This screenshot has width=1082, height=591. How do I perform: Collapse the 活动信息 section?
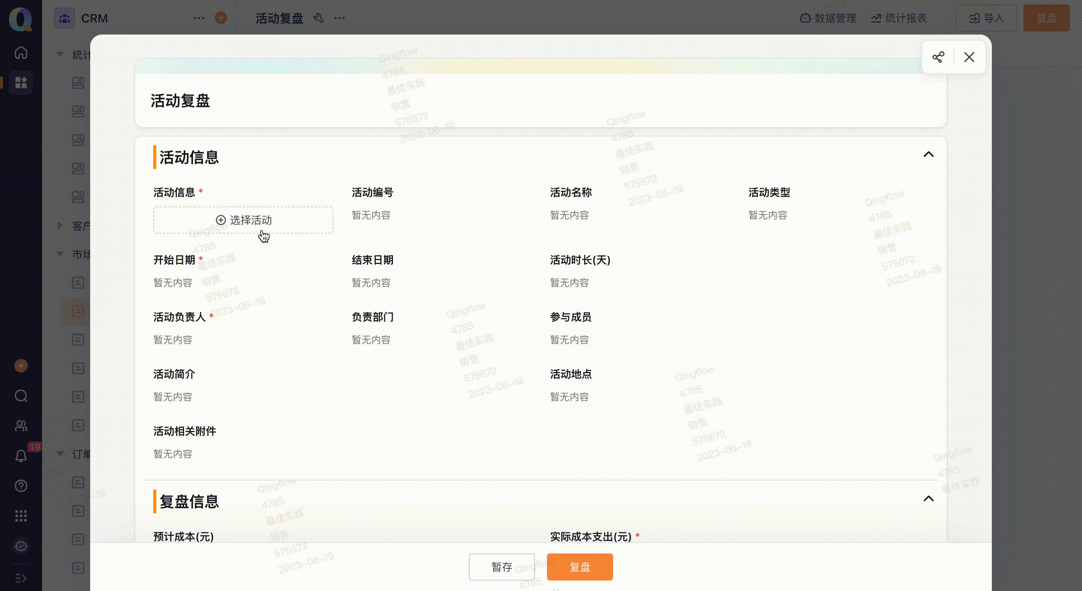click(x=929, y=154)
